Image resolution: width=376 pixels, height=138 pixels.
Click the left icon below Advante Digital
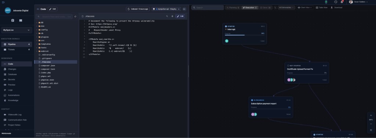13,20
